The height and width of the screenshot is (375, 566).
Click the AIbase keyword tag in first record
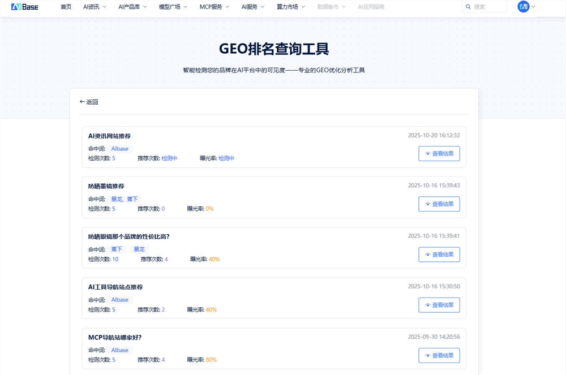119,149
